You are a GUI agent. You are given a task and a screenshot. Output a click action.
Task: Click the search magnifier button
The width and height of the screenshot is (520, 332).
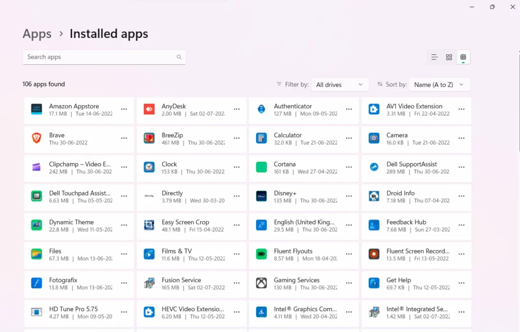point(179,57)
